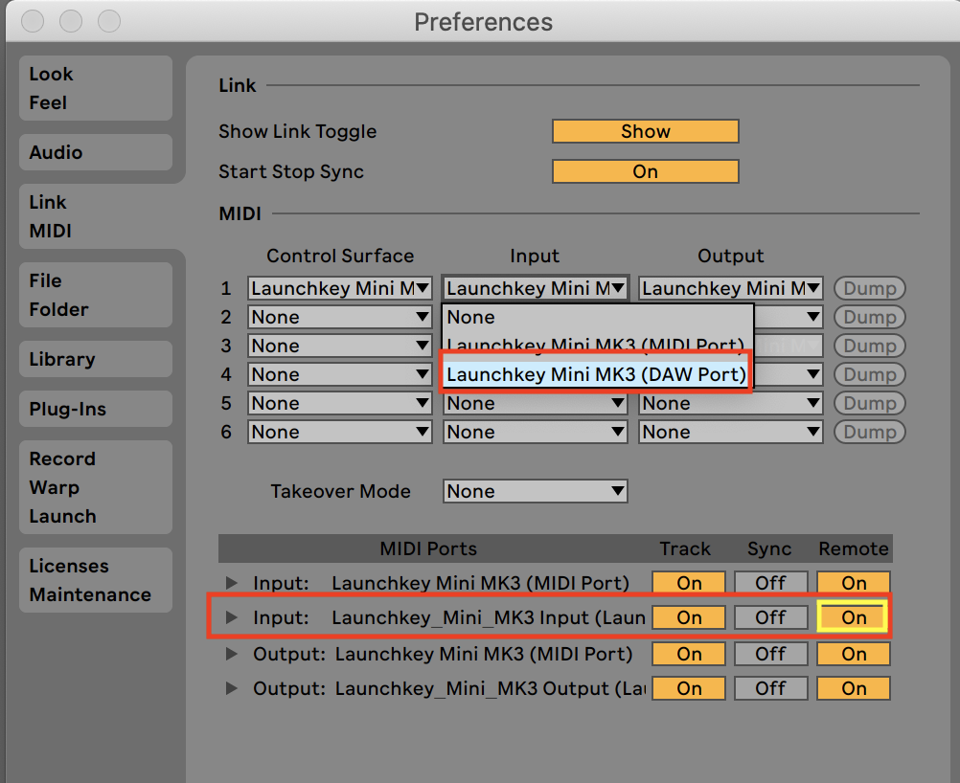Open the Record Warp Launch tab
The height and width of the screenshot is (783, 960).
pyautogui.click(x=96, y=487)
